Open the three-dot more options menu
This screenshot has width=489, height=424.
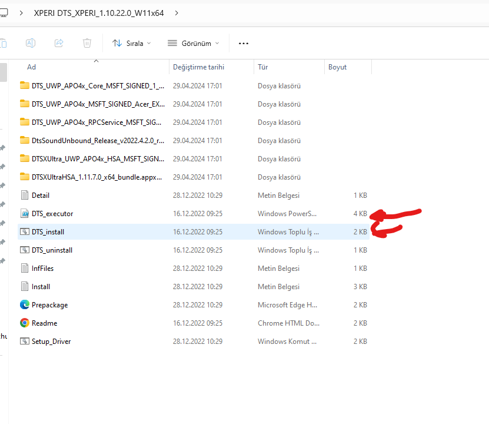(244, 44)
